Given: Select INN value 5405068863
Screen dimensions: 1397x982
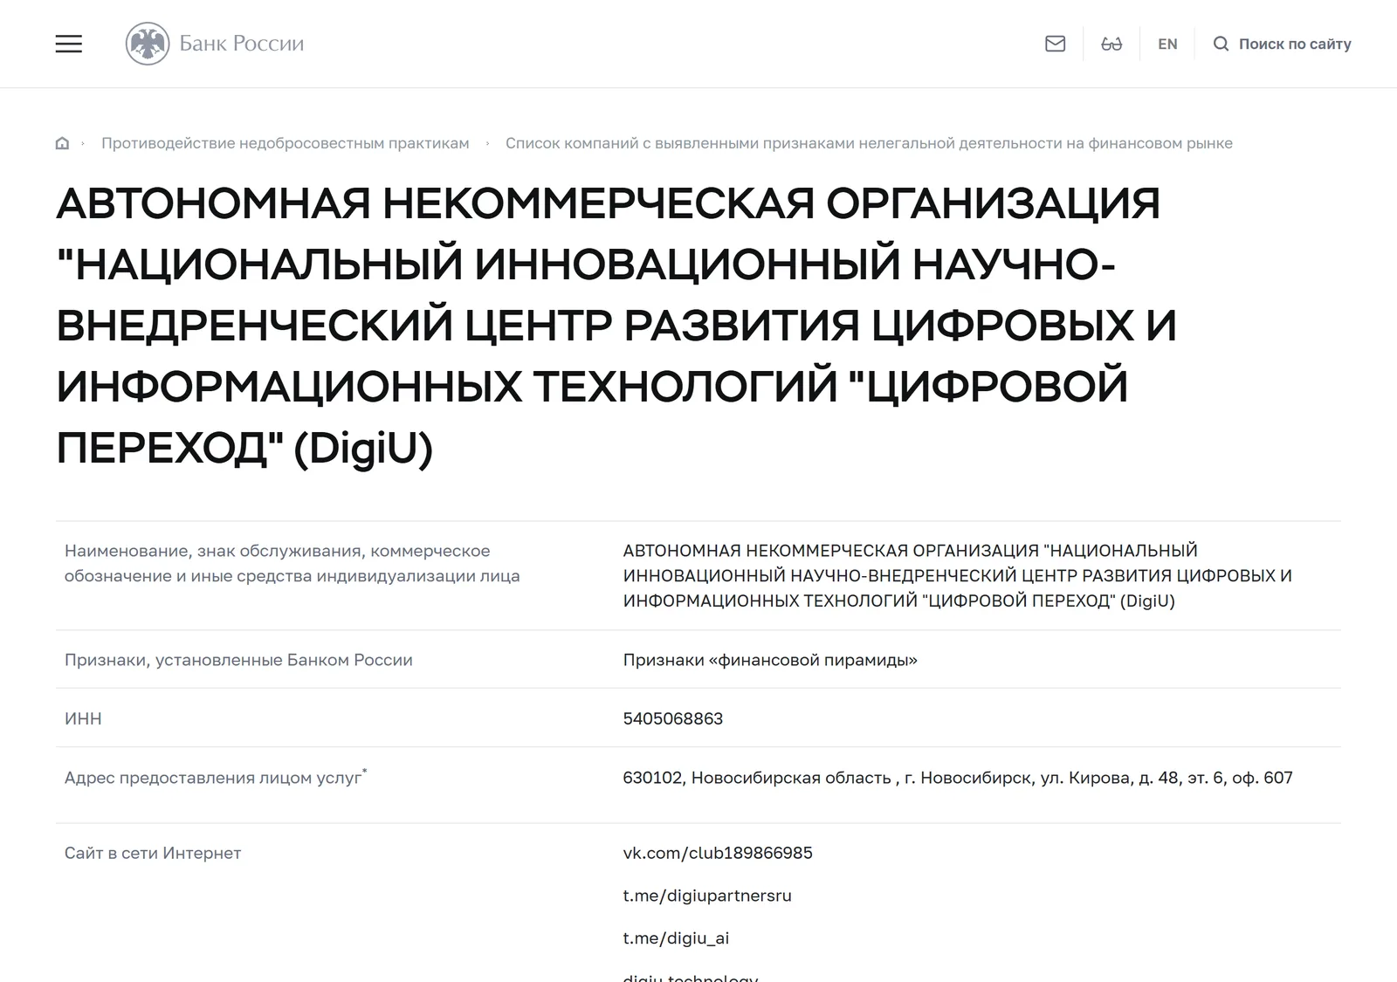Looking at the screenshot, I should [672, 718].
